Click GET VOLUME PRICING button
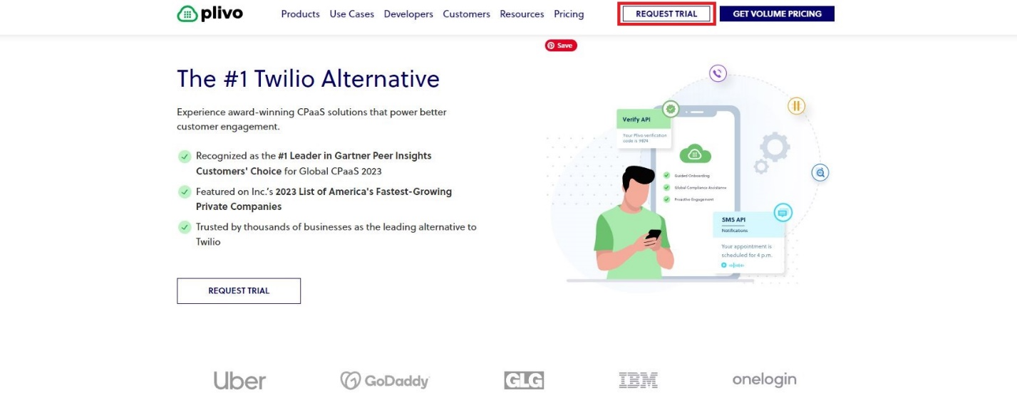The image size is (1017, 415). [x=777, y=14]
